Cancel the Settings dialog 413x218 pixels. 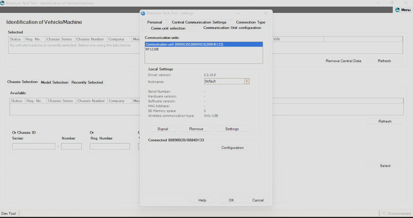[x=258, y=200]
